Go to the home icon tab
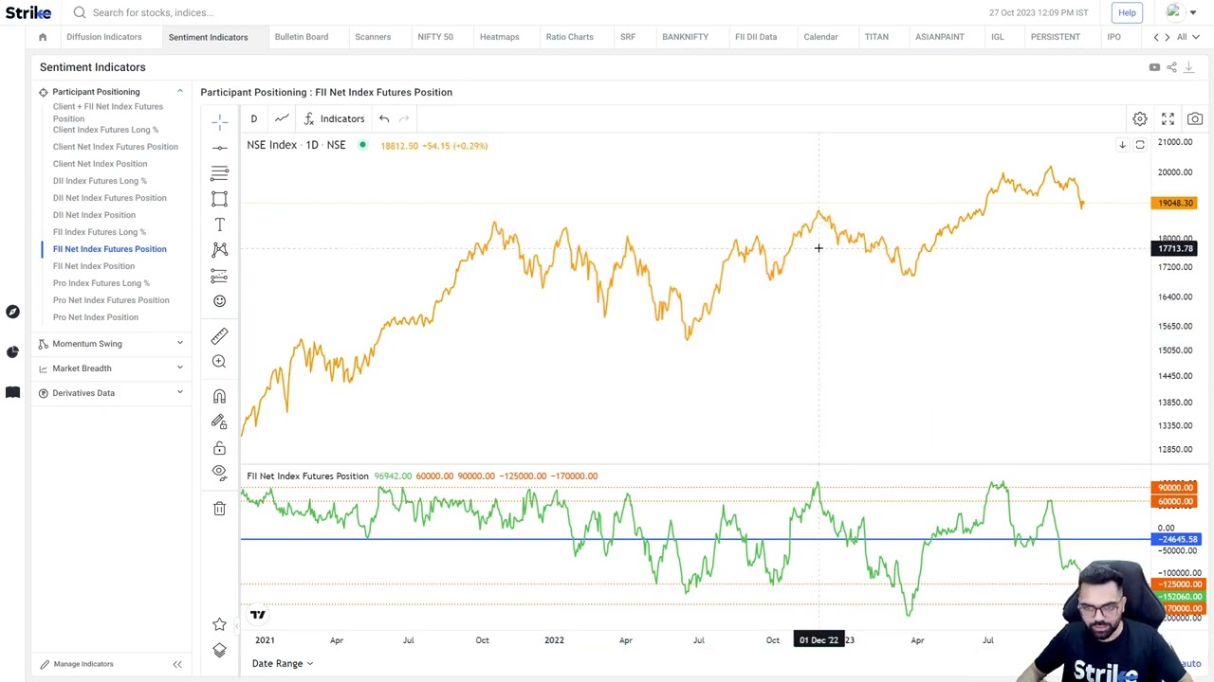The height and width of the screenshot is (682, 1214). tap(42, 37)
